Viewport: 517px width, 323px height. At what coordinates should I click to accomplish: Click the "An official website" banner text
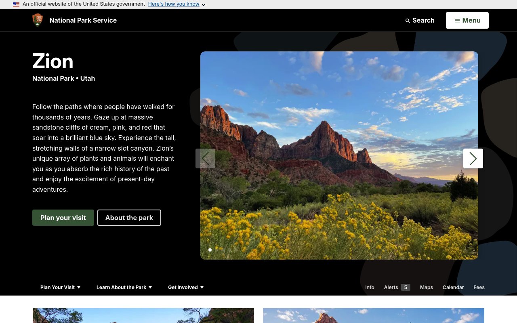(84, 4)
